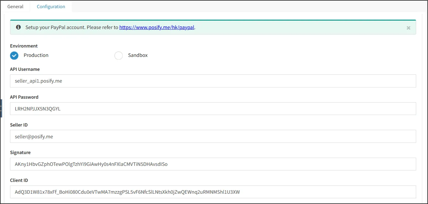
Task: Click the Client ID field label
Action: 19,180
